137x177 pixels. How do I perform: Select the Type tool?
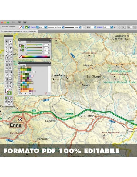point(11,48)
